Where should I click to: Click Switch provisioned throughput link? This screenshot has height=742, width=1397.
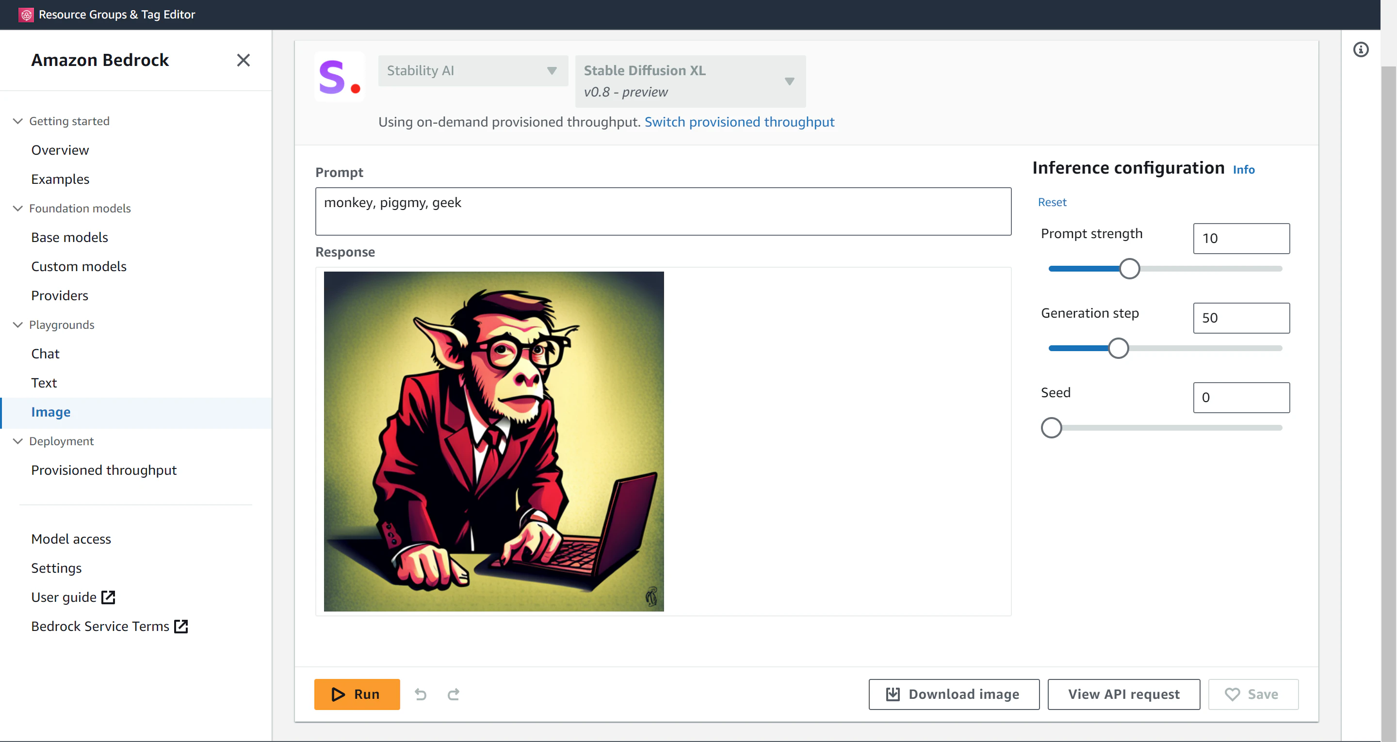(x=739, y=122)
